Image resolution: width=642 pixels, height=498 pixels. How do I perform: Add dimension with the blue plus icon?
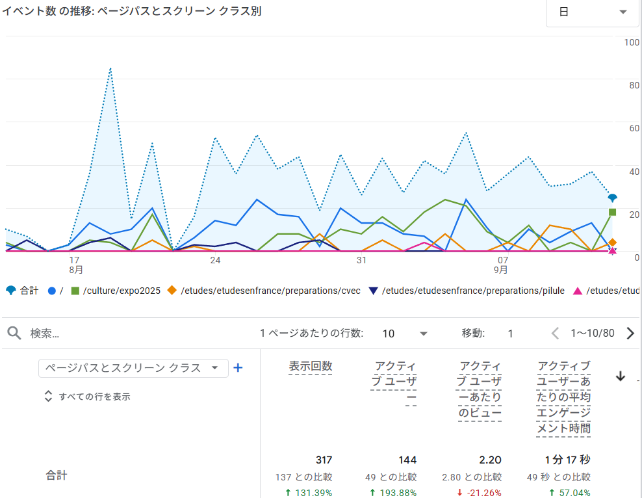tap(238, 368)
